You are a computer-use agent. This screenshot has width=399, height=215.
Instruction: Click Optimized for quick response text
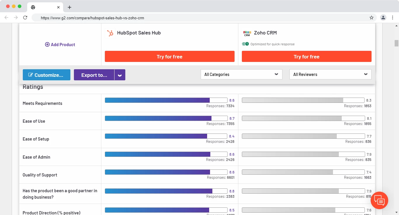click(273, 44)
